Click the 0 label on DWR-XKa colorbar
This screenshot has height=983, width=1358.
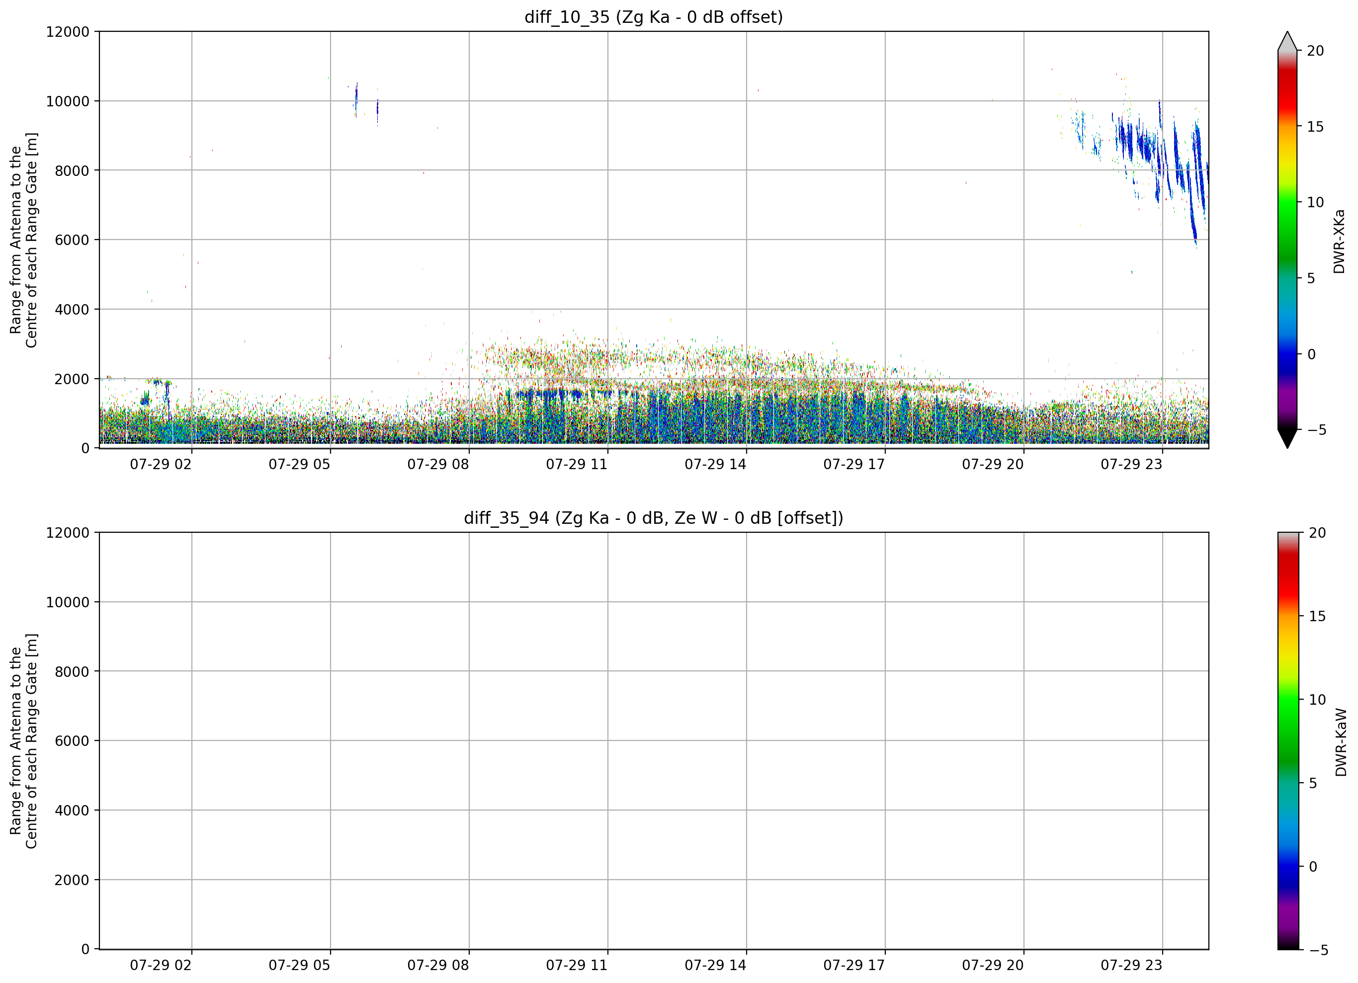(1311, 354)
